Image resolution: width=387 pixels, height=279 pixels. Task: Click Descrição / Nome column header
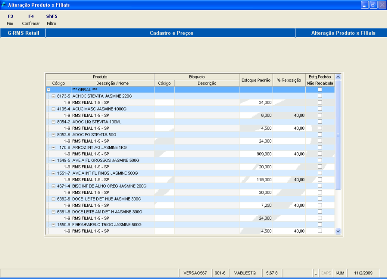(113, 83)
